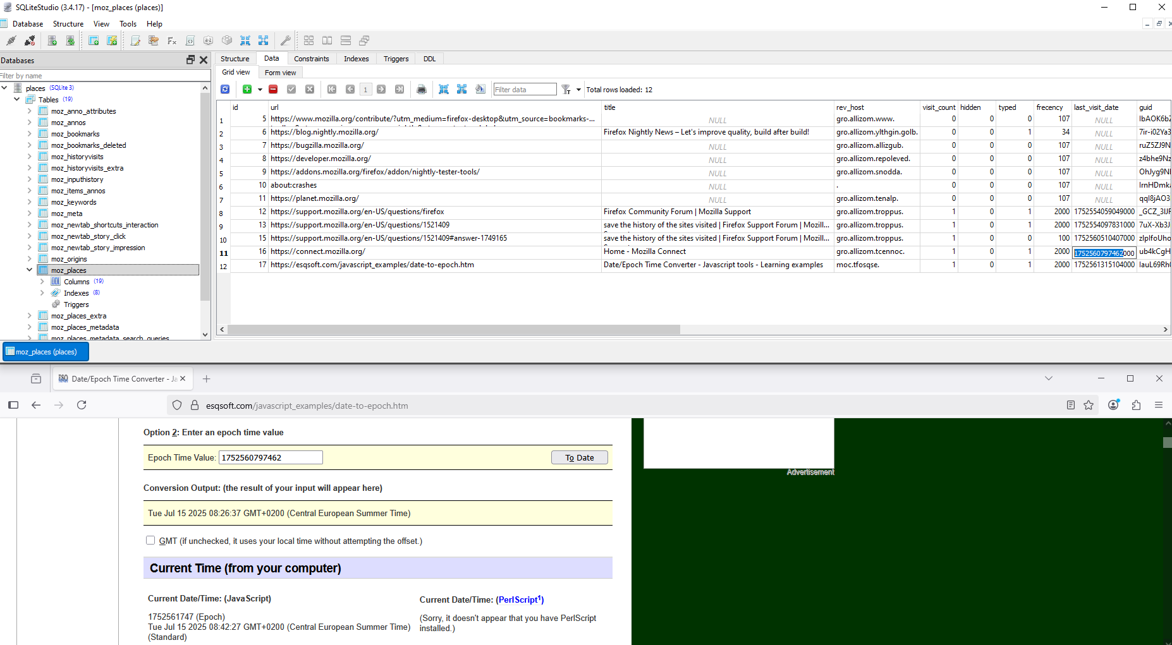Open the Fx SQL functions editor
This screenshot has height=645, width=1172.
point(172,40)
